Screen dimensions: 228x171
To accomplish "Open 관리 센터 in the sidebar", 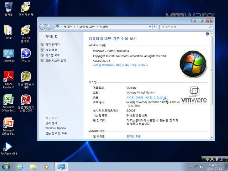I will pos(51,123).
